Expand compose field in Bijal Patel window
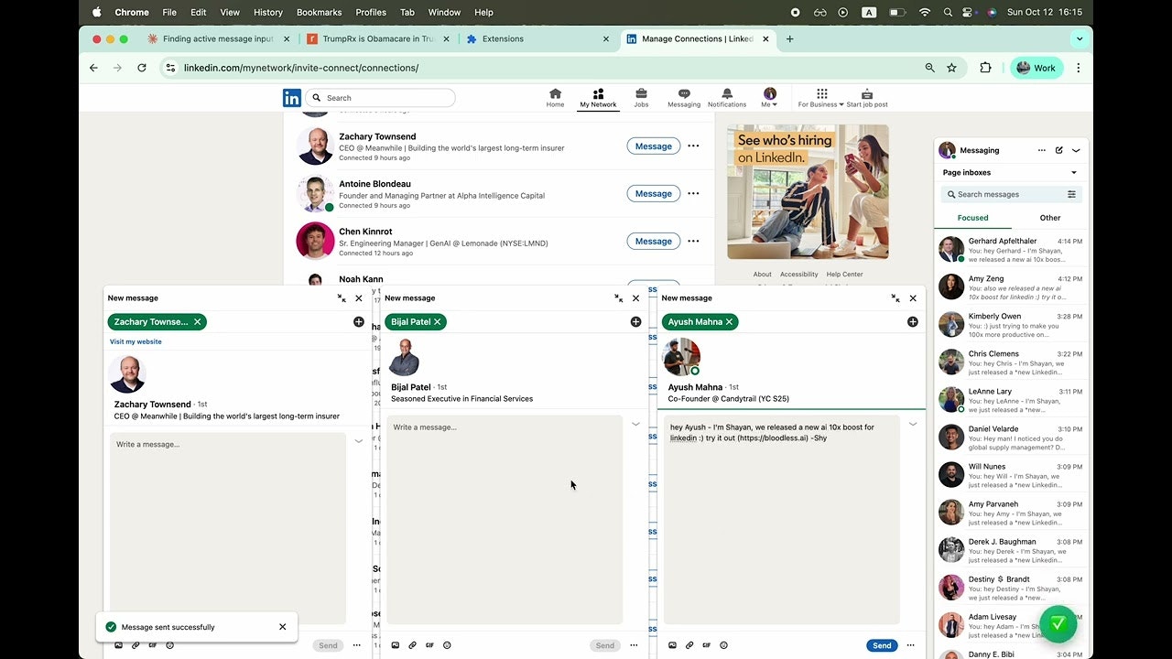The width and height of the screenshot is (1172, 659). pyautogui.click(x=635, y=424)
